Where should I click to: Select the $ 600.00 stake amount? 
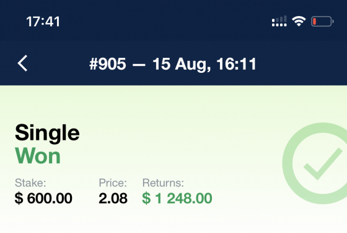pyautogui.click(x=43, y=198)
